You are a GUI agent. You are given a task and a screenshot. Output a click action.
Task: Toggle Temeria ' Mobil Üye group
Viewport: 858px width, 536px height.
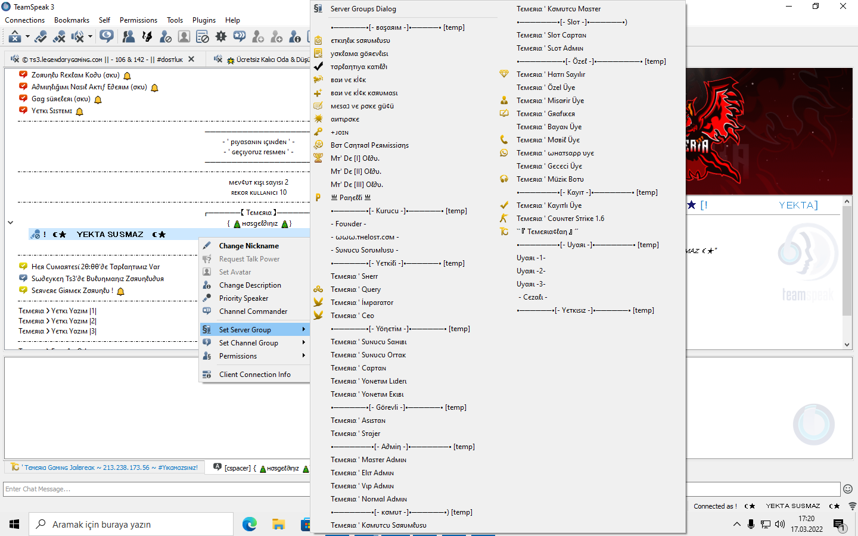click(x=591, y=140)
